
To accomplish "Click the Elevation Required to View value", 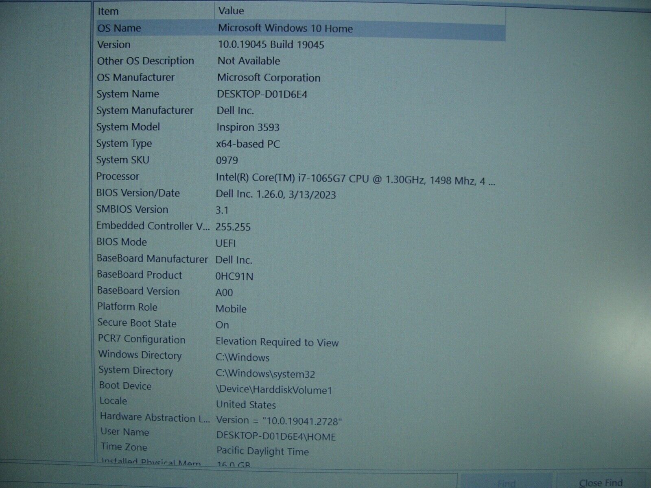I will tap(277, 342).
